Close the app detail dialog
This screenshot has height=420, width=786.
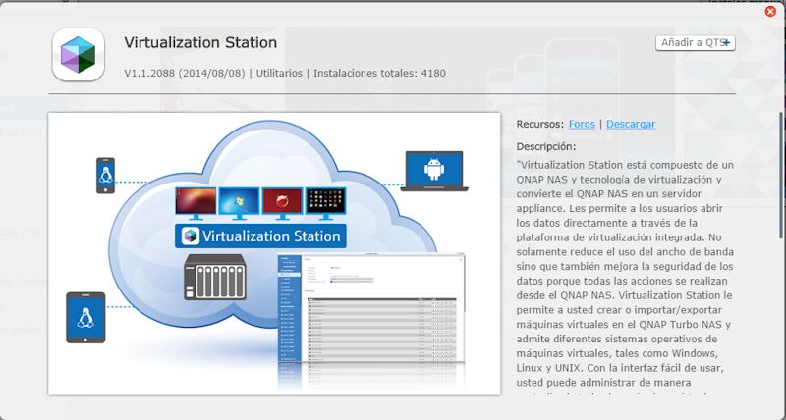(x=770, y=11)
